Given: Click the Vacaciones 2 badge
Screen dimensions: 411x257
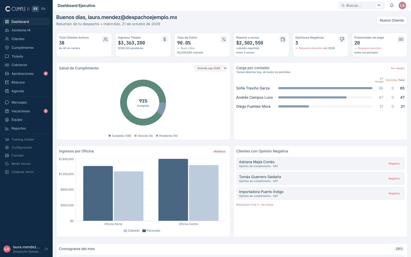Looking at the screenshot, I should pos(46,111).
